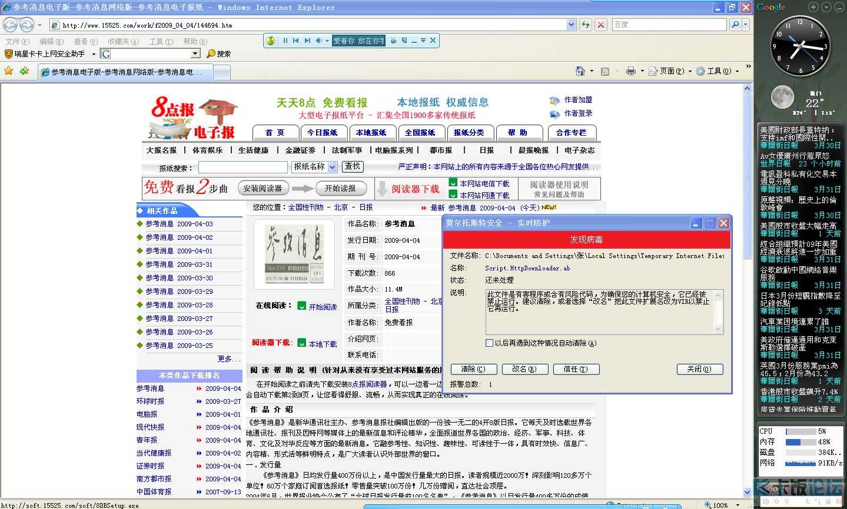Click the Refresh page icon
Viewport: 847px width, 509px height.
[x=586, y=25]
